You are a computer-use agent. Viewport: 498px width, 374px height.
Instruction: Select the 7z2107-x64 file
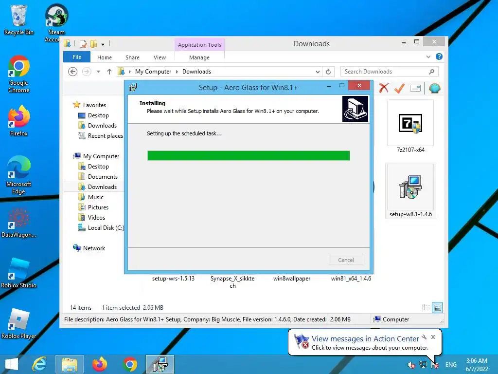pos(410,127)
